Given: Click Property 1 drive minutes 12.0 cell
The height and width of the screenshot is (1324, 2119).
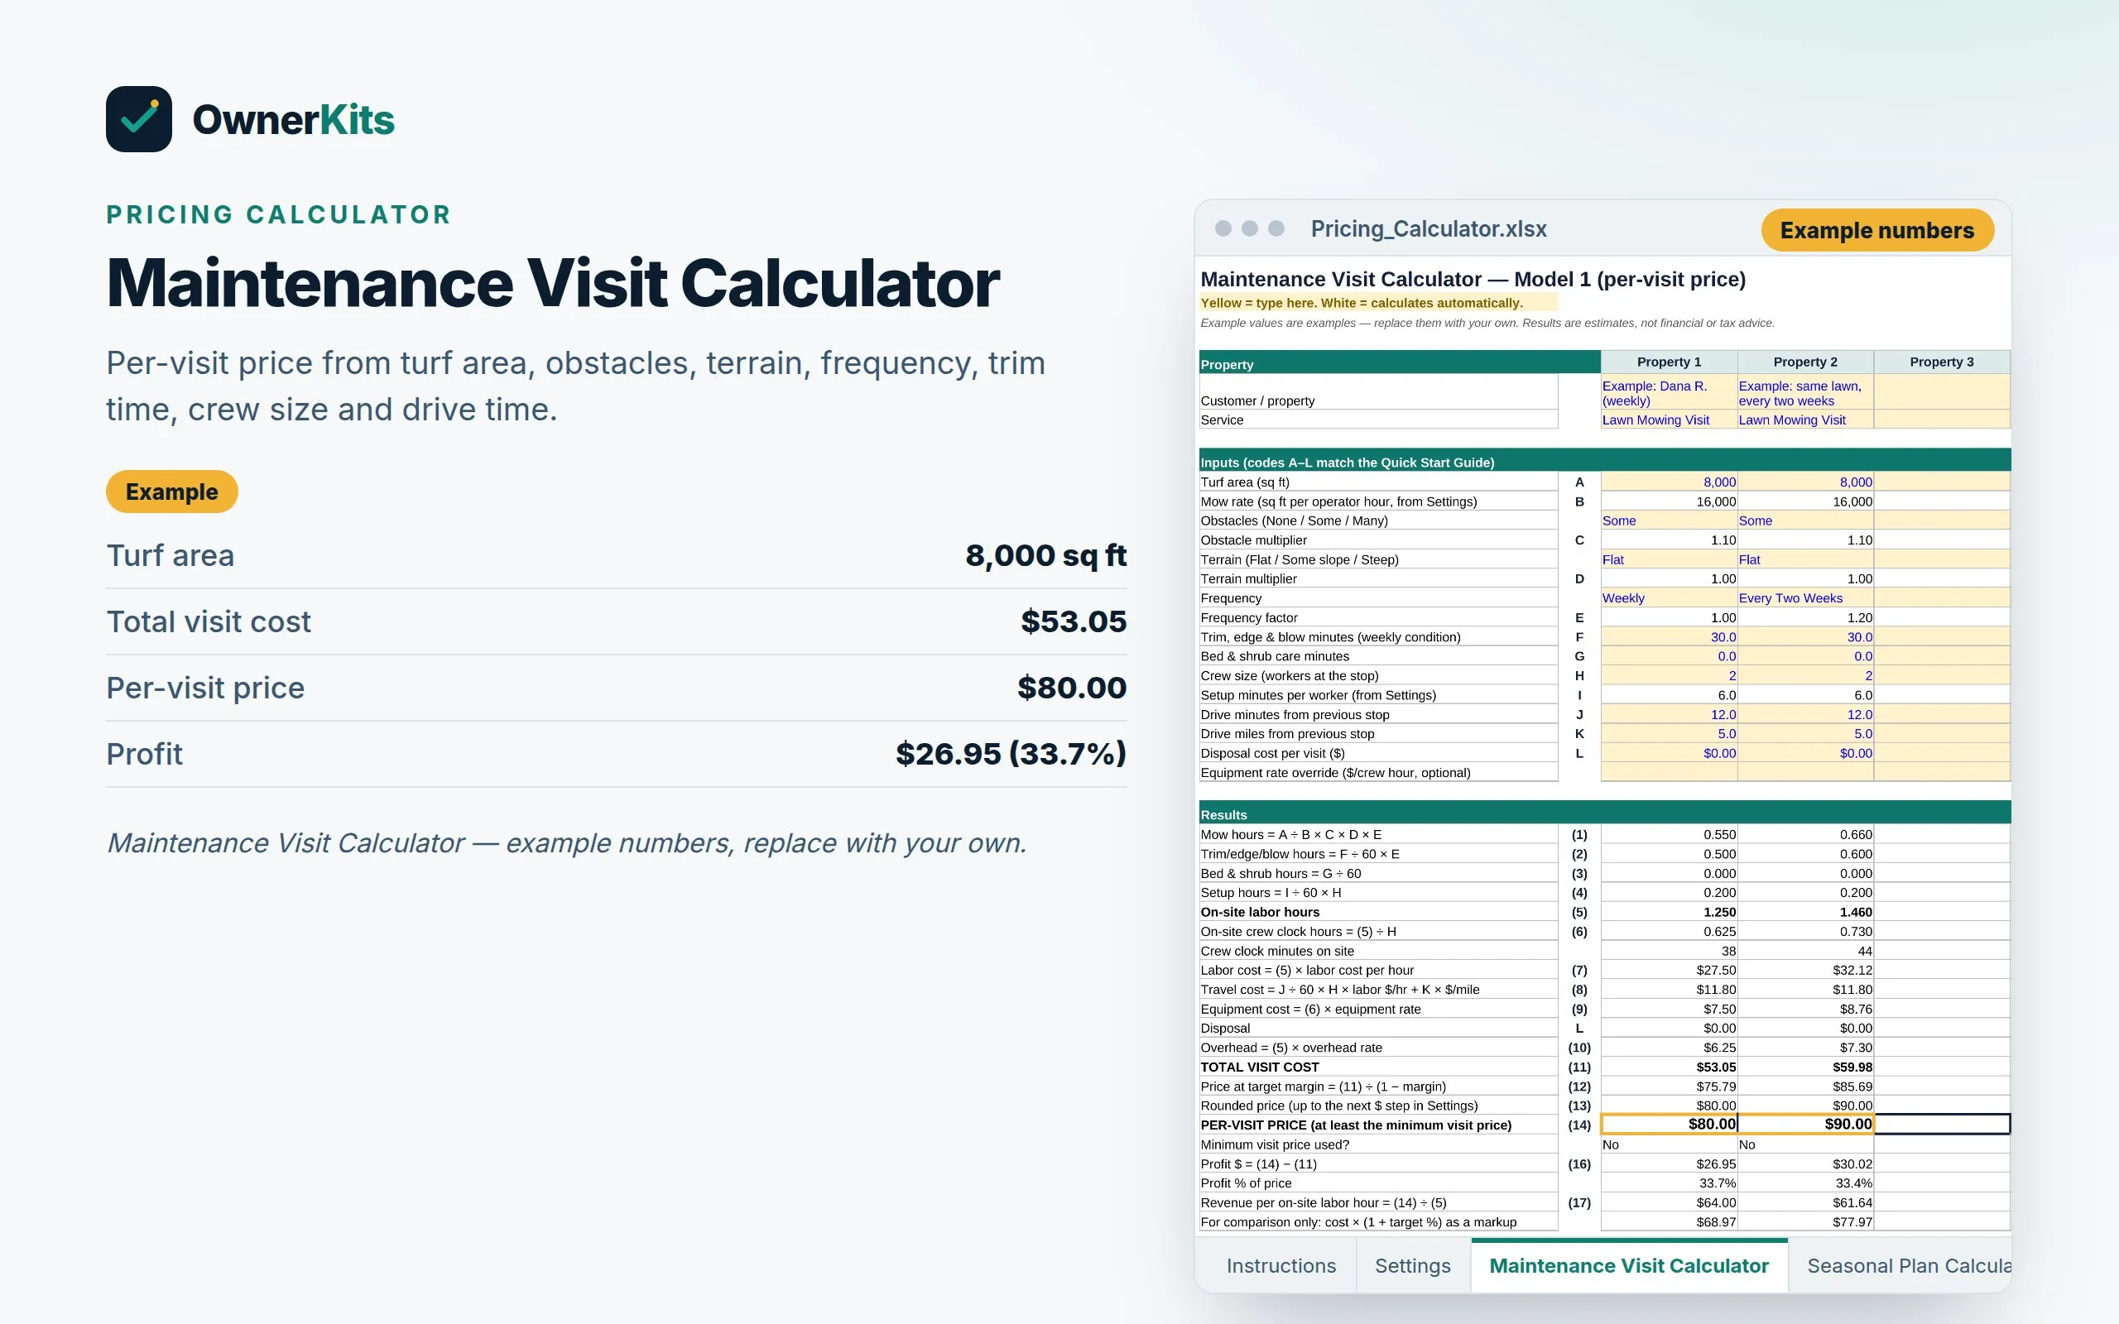Looking at the screenshot, I should 1669,714.
